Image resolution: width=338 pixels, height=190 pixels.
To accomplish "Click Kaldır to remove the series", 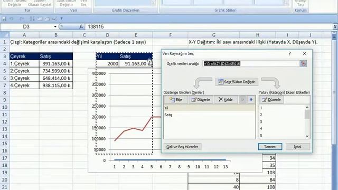I will point(226,100).
